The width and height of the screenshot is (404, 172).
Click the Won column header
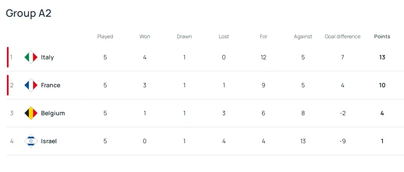tap(145, 37)
